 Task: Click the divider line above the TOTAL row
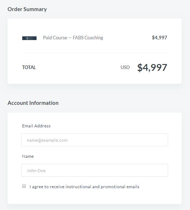95,52
